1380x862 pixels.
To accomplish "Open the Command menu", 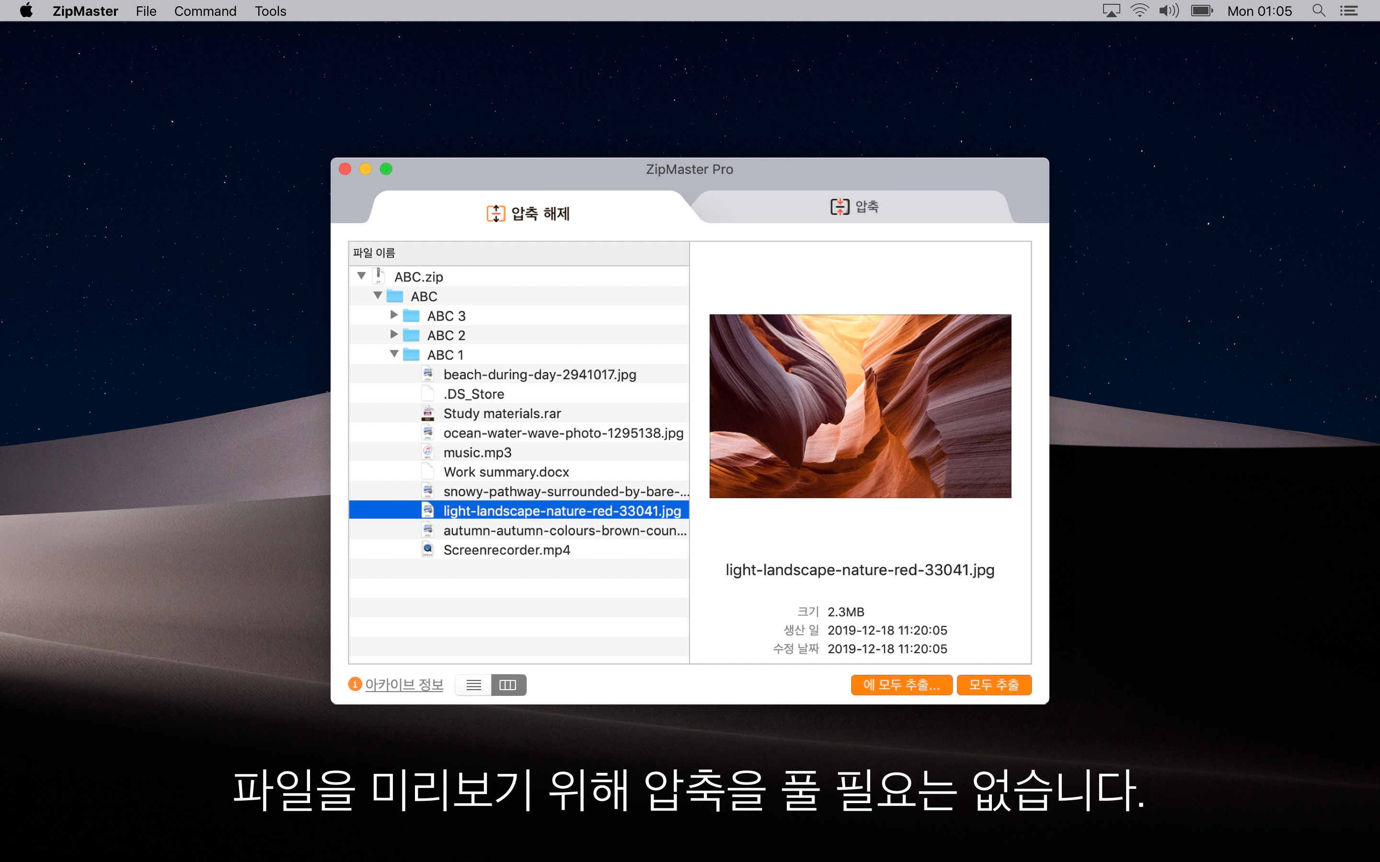I will point(205,11).
